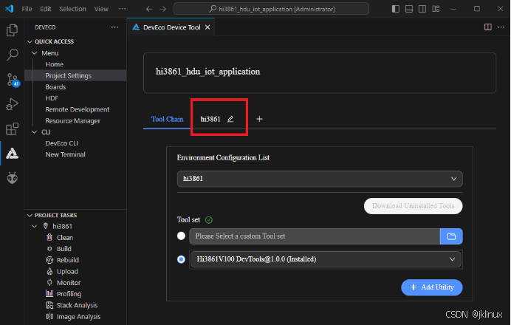Collapse the hi3861 project tasks node

[35, 226]
